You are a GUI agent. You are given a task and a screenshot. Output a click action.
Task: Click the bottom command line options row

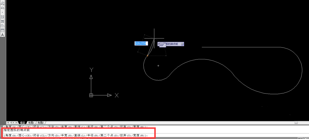[76, 136]
